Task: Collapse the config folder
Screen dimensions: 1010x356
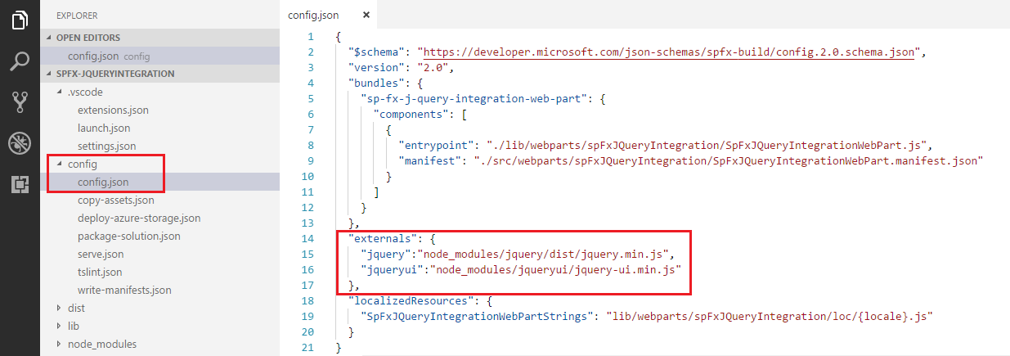Action: pos(83,164)
